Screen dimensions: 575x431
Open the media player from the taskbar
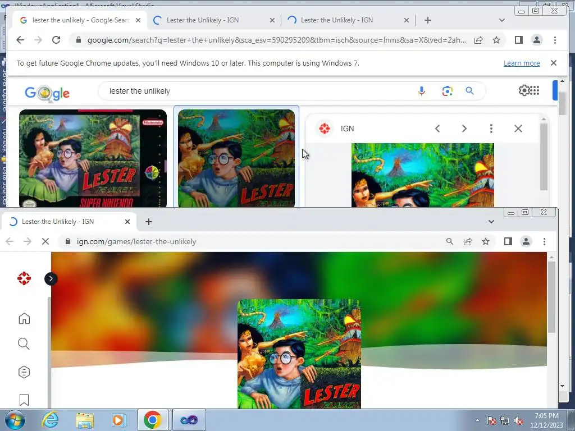click(118, 420)
